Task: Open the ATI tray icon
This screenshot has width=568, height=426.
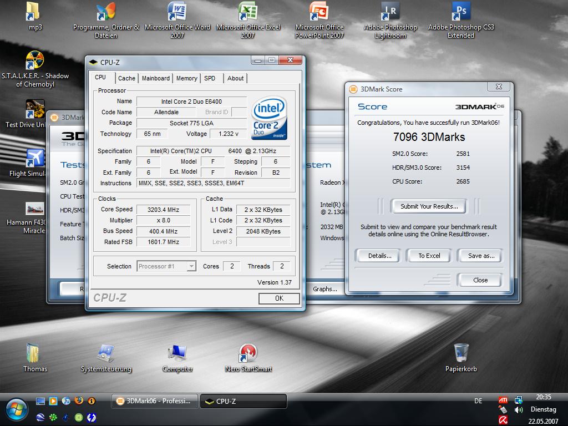Action: [503, 400]
